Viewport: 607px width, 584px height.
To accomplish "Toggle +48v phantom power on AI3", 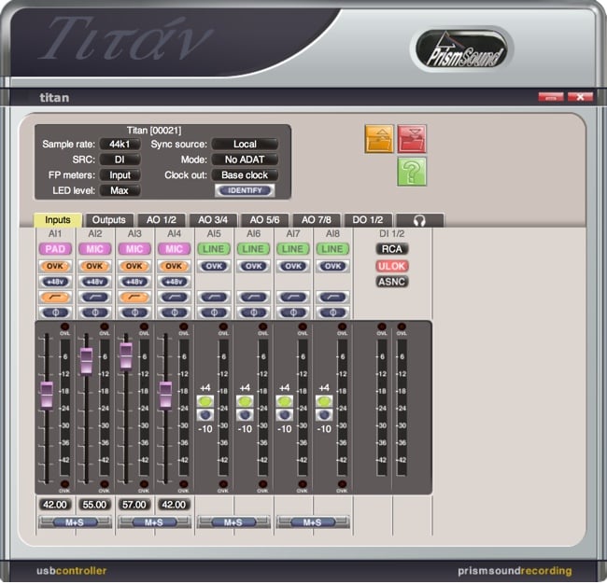I will (134, 282).
